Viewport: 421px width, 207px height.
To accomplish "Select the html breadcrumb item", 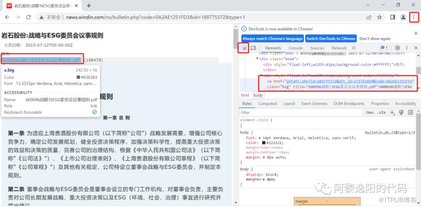I will (245, 95).
